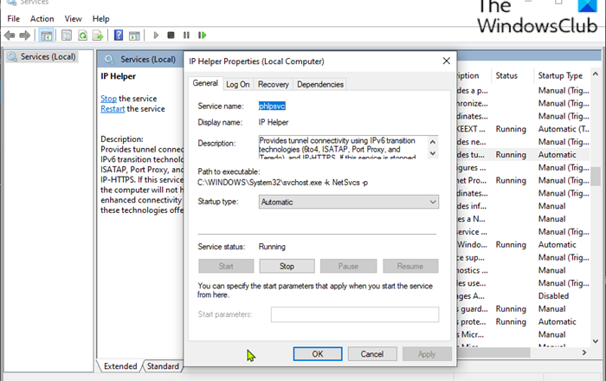Click the Back arrow in the toolbar
The height and width of the screenshot is (381, 606).
[10, 36]
